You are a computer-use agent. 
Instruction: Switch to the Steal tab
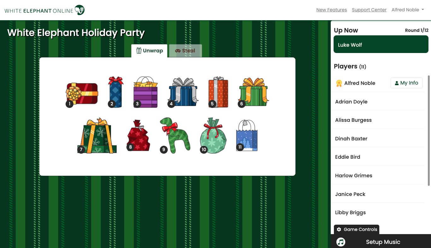coord(185,51)
